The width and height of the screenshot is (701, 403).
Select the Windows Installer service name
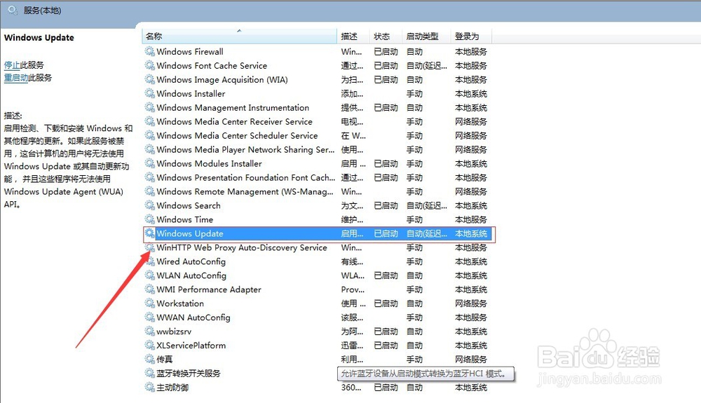tap(191, 93)
